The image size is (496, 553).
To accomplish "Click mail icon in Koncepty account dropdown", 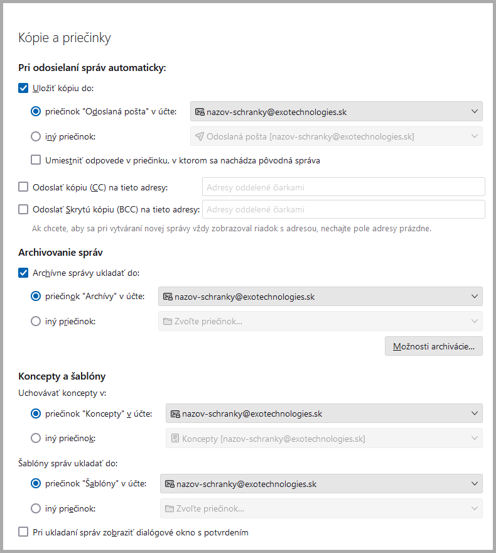I will 175,413.
